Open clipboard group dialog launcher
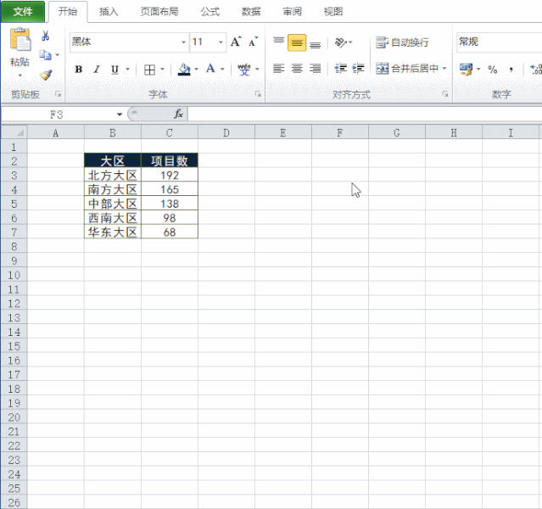 click(58, 94)
